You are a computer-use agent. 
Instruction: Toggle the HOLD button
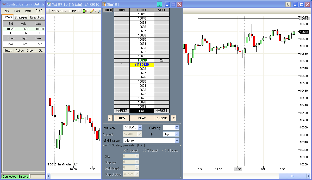(108, 10)
